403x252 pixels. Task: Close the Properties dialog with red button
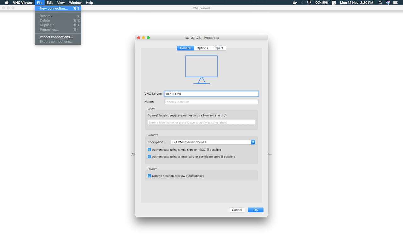coord(139,38)
